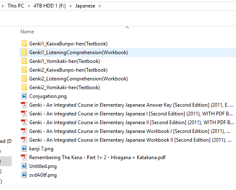The image size is (236, 190).
Task: Select the kanji 7.png file name
Action: tap(41, 149)
